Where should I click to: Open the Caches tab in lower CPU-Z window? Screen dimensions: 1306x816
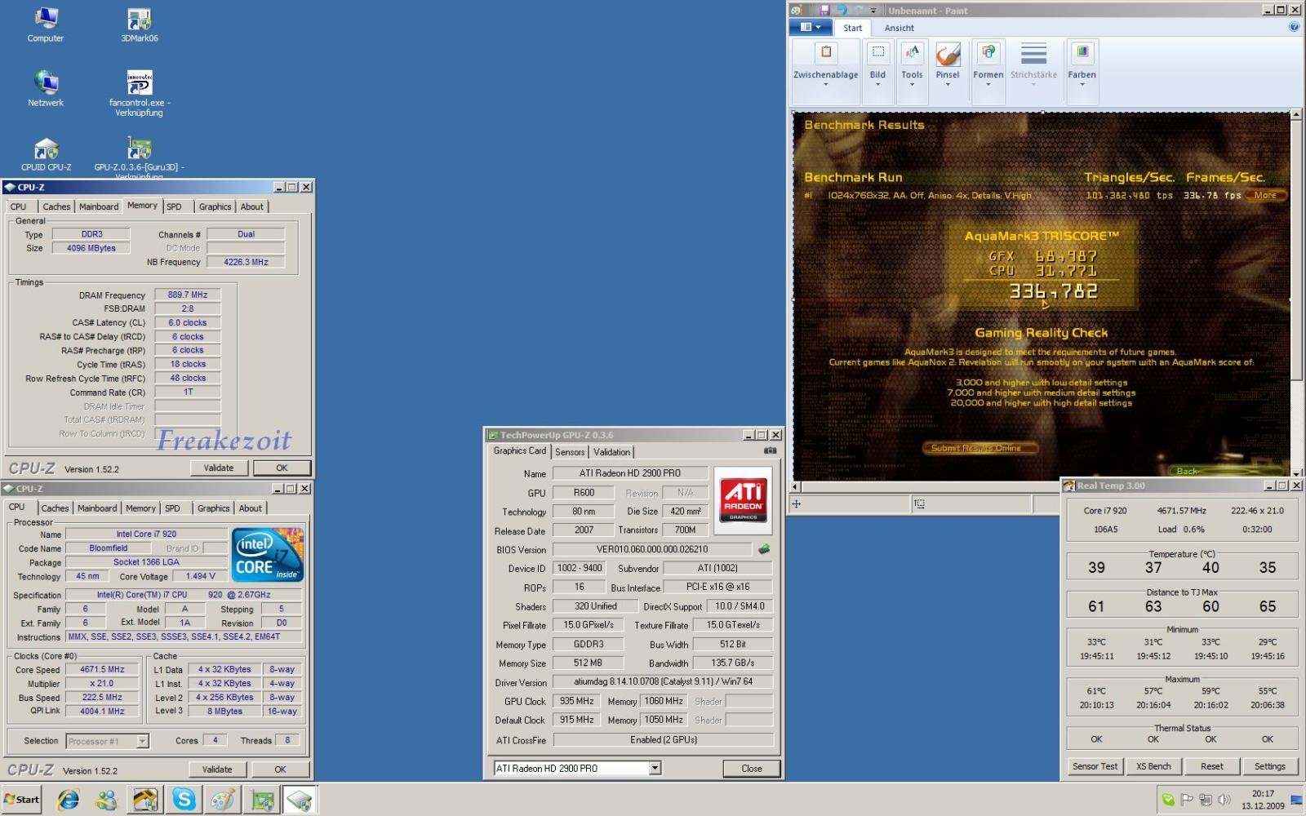click(55, 508)
